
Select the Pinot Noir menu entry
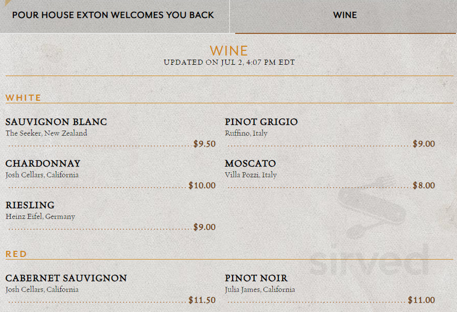(x=256, y=278)
